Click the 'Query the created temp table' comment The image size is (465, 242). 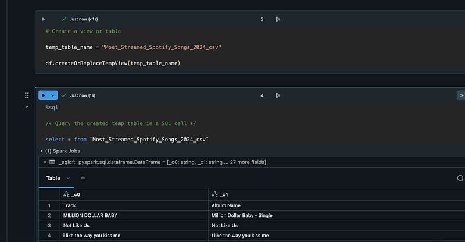[x=121, y=123]
